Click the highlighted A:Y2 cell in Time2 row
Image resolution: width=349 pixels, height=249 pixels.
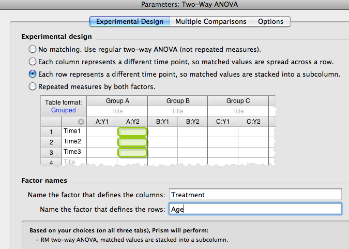(132, 142)
